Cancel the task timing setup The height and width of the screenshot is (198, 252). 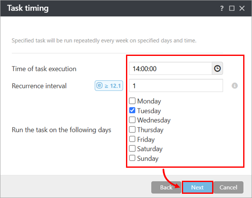pyautogui.click(x=228, y=187)
